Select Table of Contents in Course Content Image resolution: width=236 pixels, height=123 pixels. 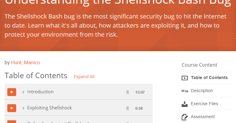coord(209,78)
